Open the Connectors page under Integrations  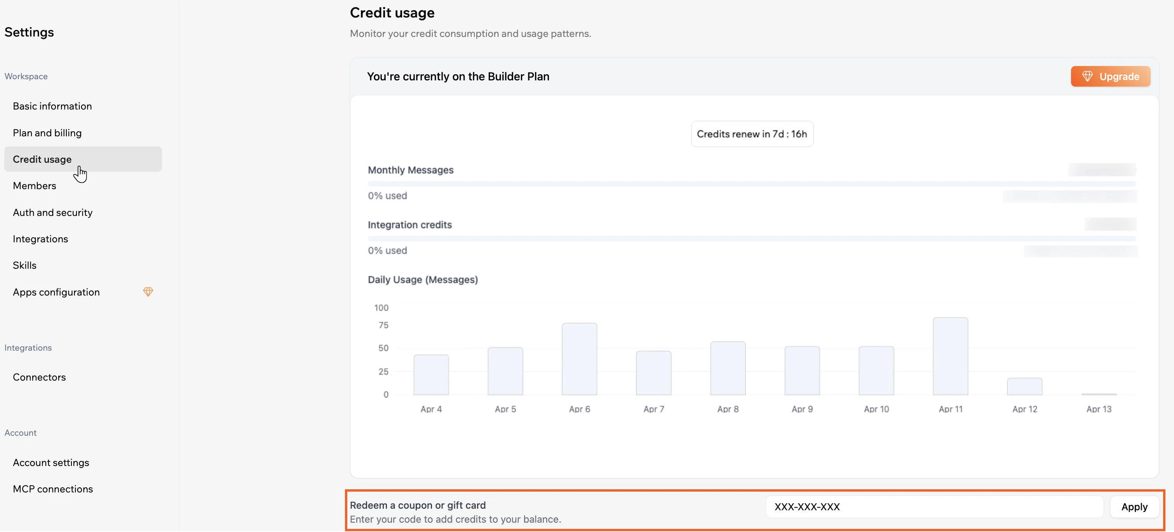[39, 377]
